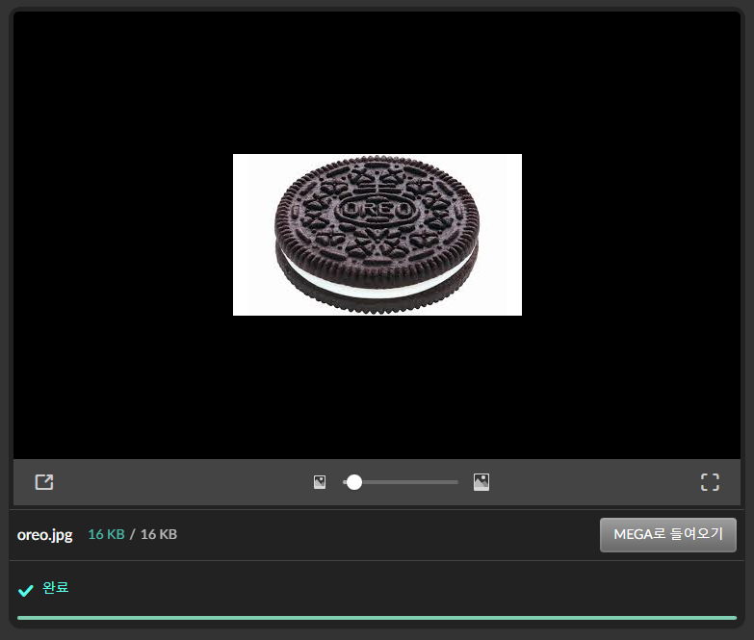
Task: Click the green completion checkmark
Action: pos(25,590)
